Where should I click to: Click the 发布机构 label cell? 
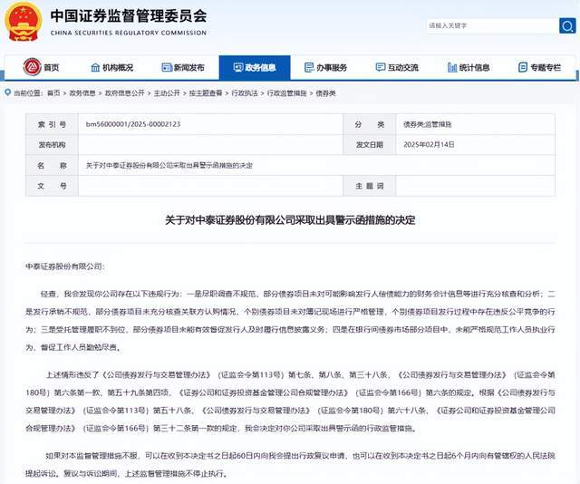(x=53, y=145)
